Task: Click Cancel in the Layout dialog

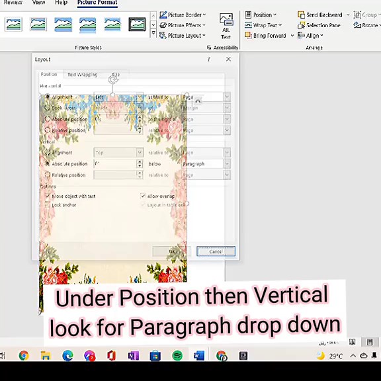Action: tap(216, 251)
